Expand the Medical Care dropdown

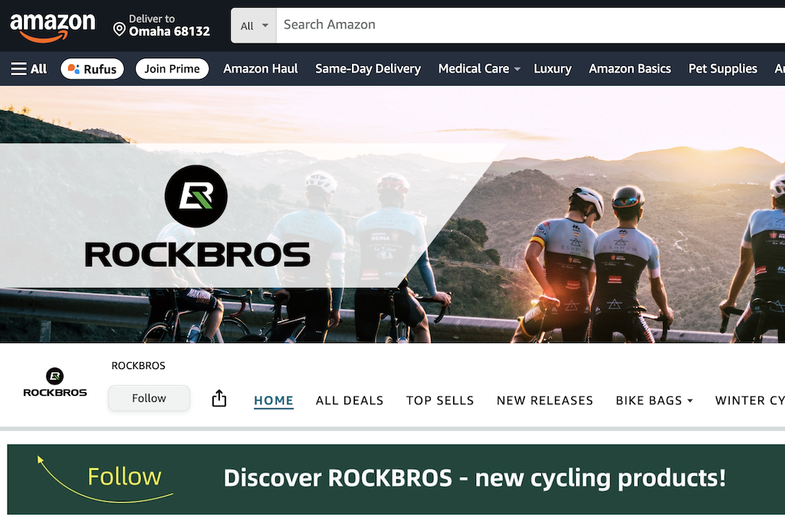click(x=479, y=69)
